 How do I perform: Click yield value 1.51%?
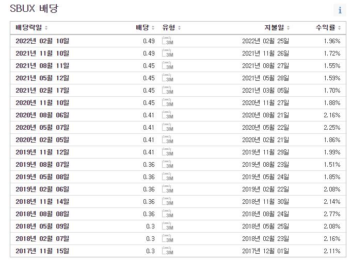tap(332, 165)
